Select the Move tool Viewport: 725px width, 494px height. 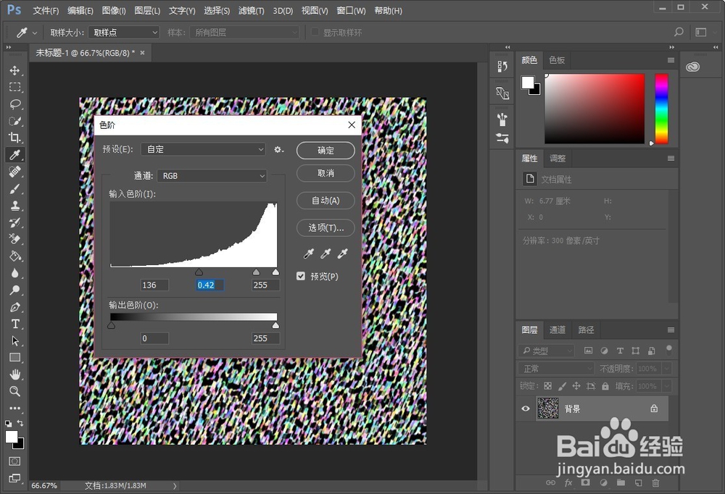click(x=14, y=71)
